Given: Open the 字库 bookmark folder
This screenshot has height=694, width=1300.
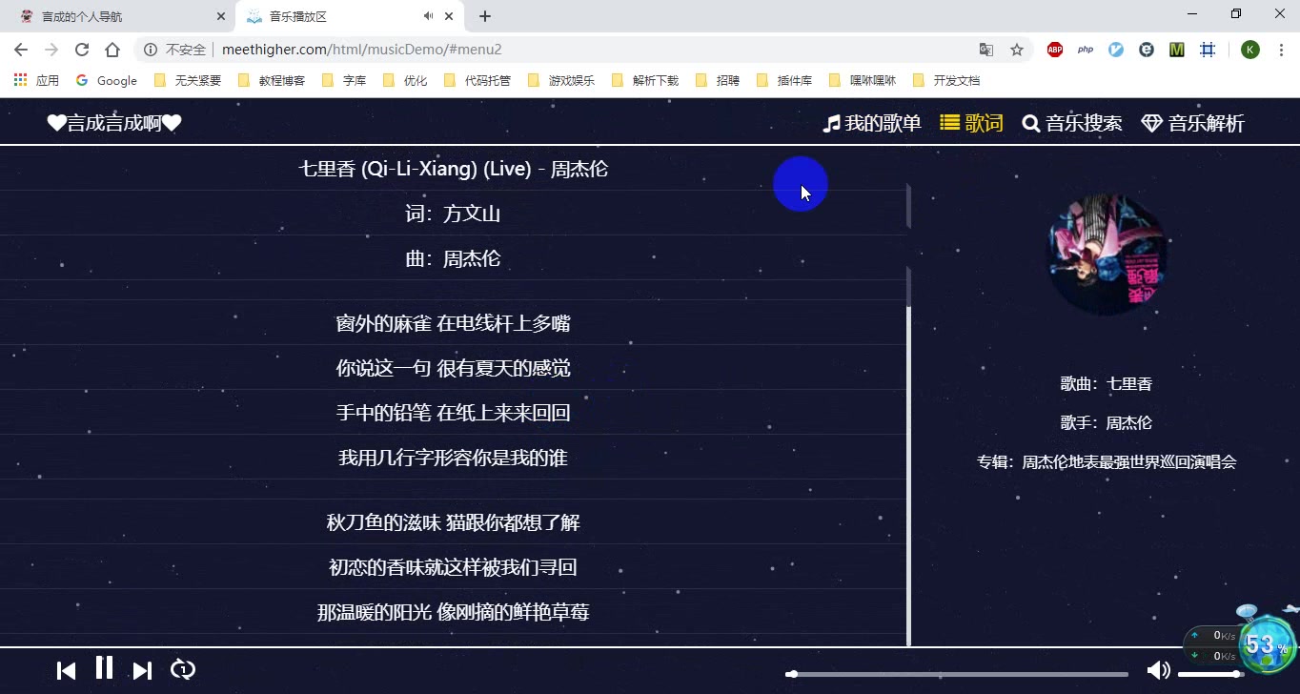Looking at the screenshot, I should [x=344, y=80].
